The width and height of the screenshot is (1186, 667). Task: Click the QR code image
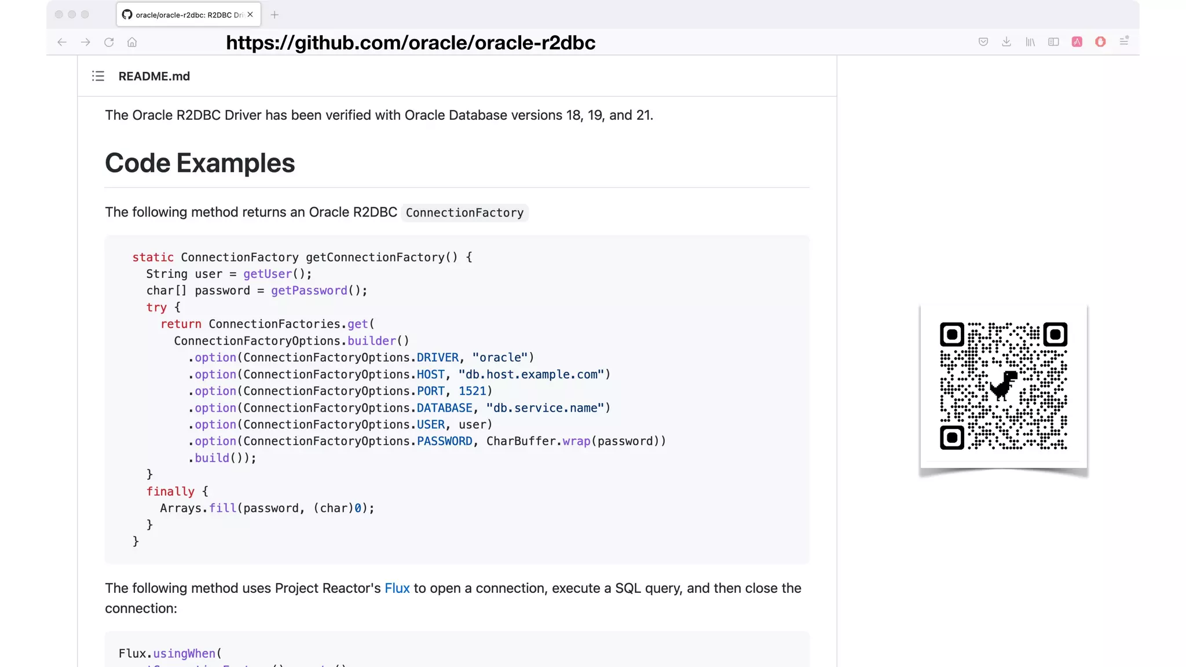(x=1003, y=386)
